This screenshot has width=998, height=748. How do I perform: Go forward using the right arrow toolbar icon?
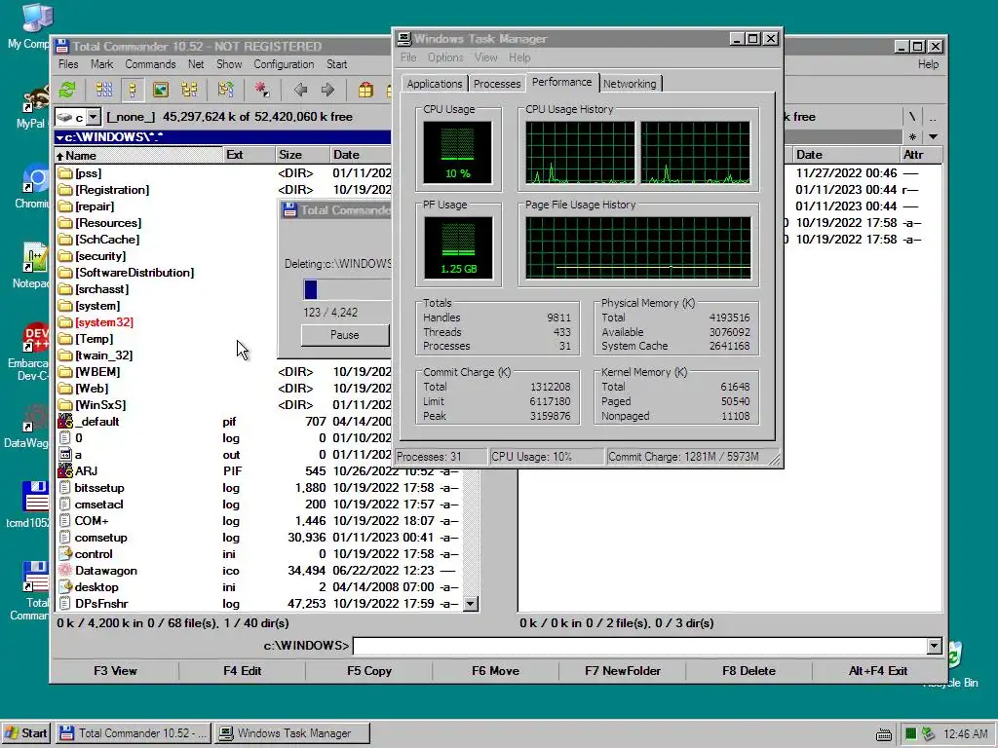327,90
